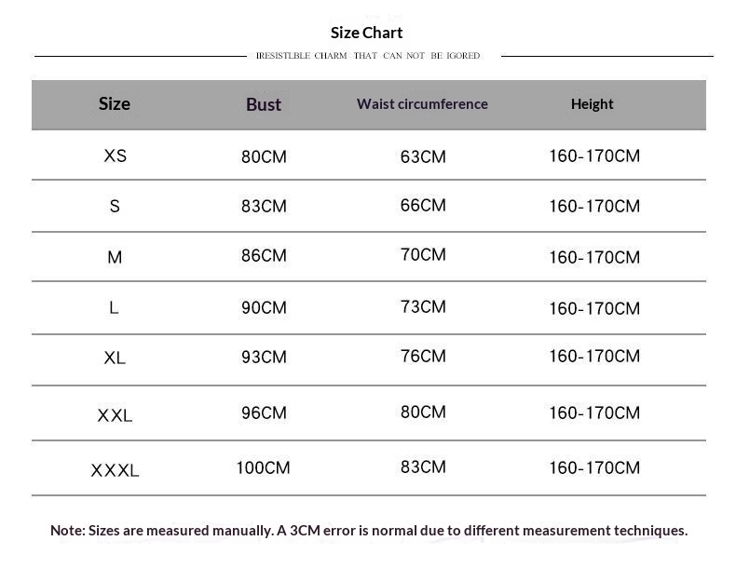Screen dimensions: 736x568
Task: Select the Bust column header
Action: tap(264, 104)
